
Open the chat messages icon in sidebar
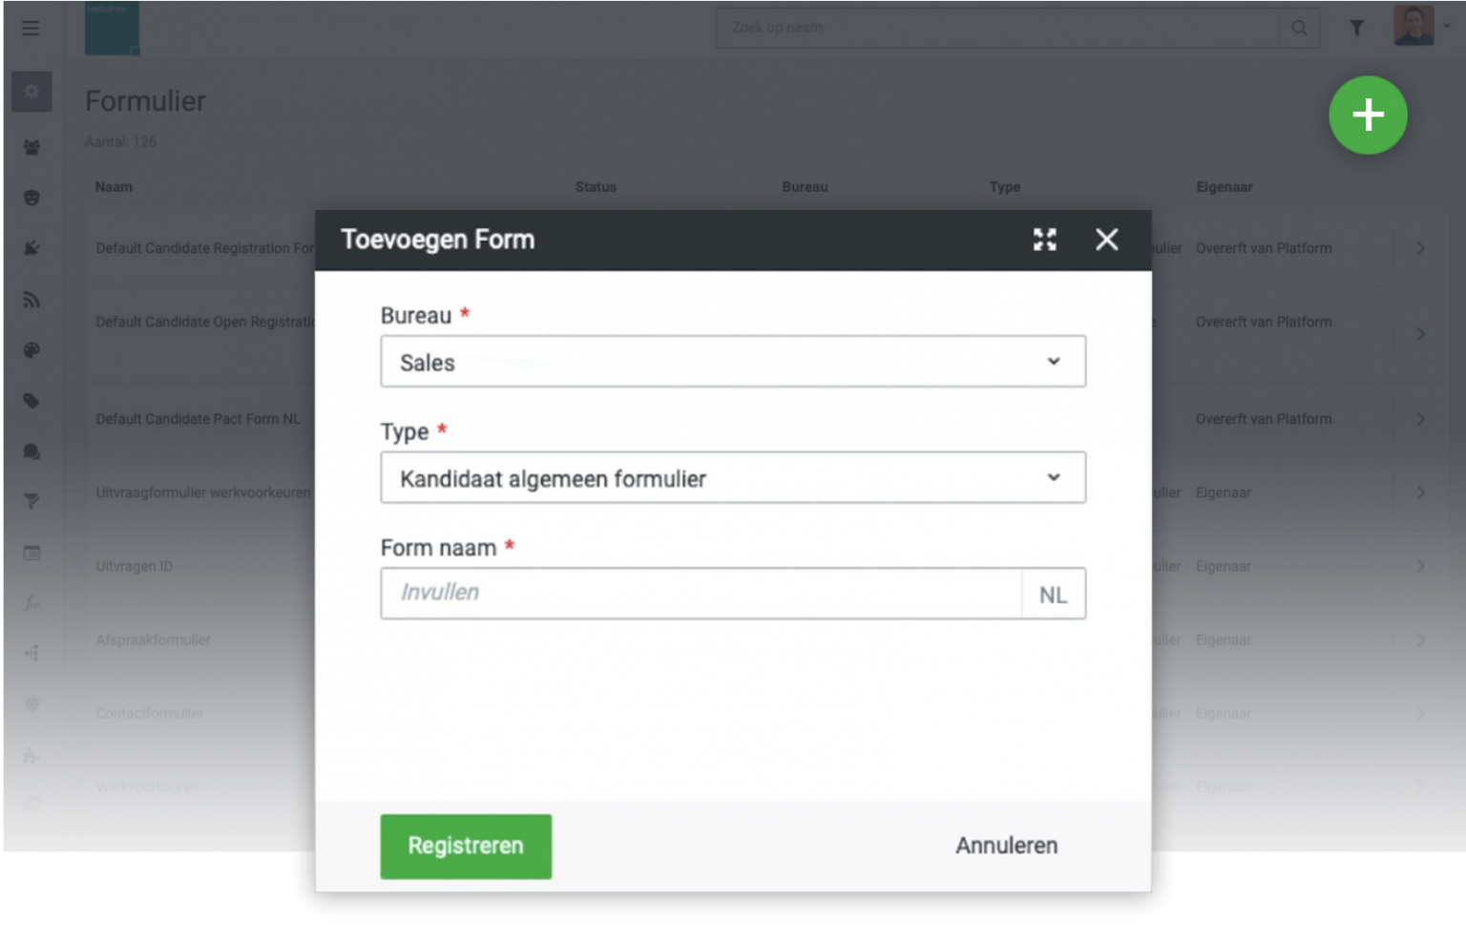(31, 451)
